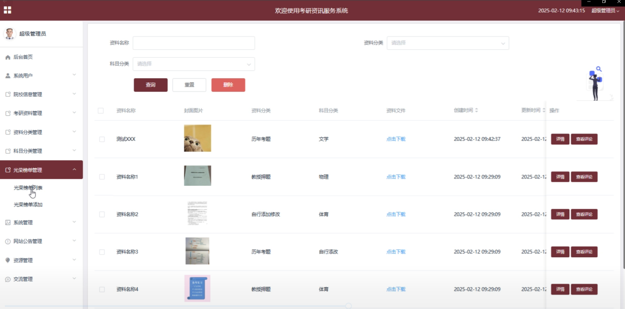
Task: Sort by 创建时间 column sort icon
Action: pos(477,110)
